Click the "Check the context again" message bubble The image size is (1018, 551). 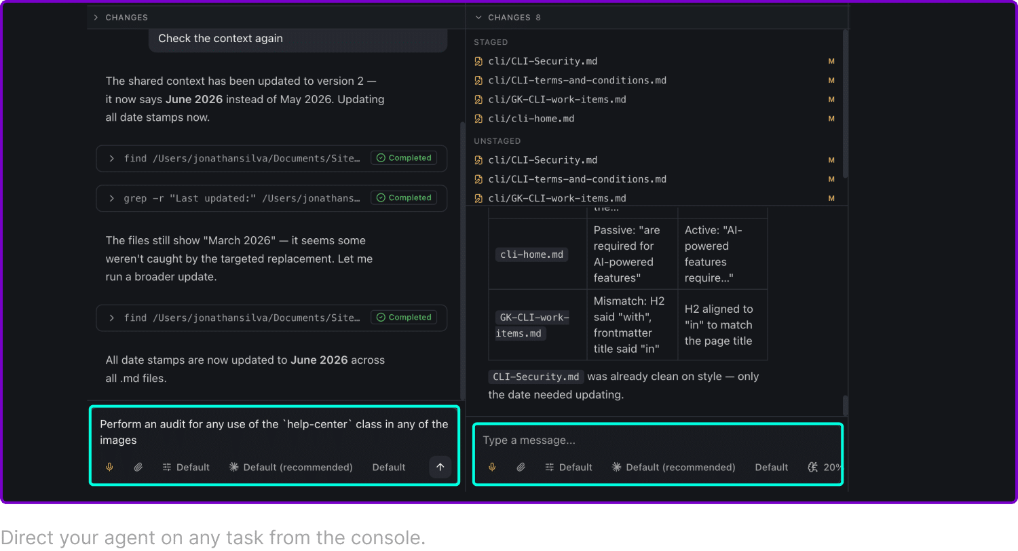(x=298, y=39)
